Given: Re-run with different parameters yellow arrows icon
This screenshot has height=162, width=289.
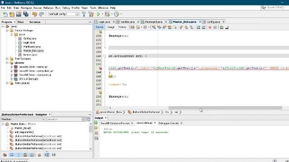Looking at the screenshot, I should pyautogui.click(x=96, y=128).
